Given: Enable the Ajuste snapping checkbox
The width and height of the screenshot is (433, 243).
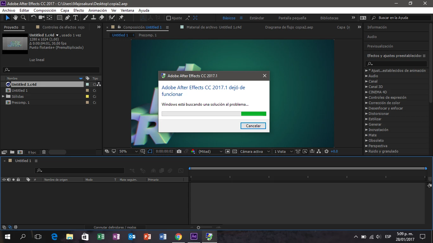Looking at the screenshot, I should (x=169, y=18).
